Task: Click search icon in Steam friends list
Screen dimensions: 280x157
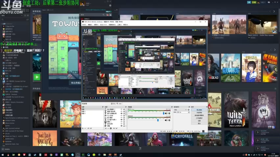Action: (x=103, y=15)
